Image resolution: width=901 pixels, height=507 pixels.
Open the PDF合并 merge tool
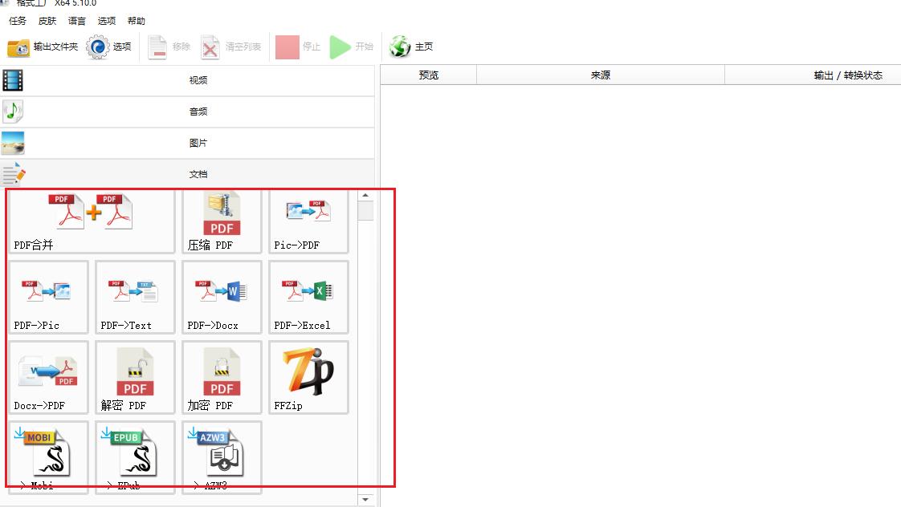92,221
